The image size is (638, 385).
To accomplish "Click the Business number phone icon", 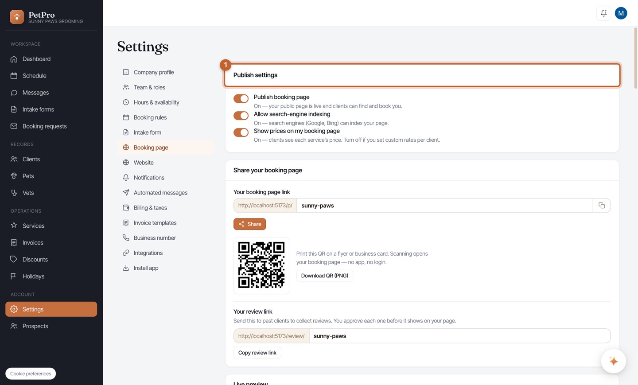I will [x=126, y=238].
